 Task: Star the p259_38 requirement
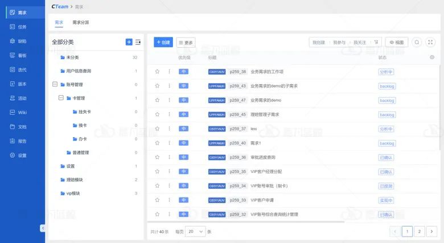coord(157,71)
